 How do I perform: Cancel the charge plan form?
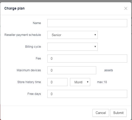(101, 113)
